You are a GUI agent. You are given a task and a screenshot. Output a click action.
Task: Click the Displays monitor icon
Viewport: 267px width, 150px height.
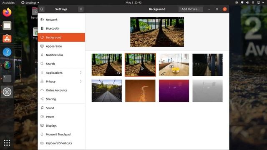[x=42, y=125]
